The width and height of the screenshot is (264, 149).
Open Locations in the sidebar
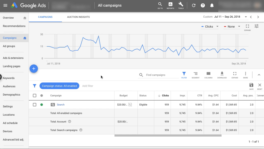[9, 115]
